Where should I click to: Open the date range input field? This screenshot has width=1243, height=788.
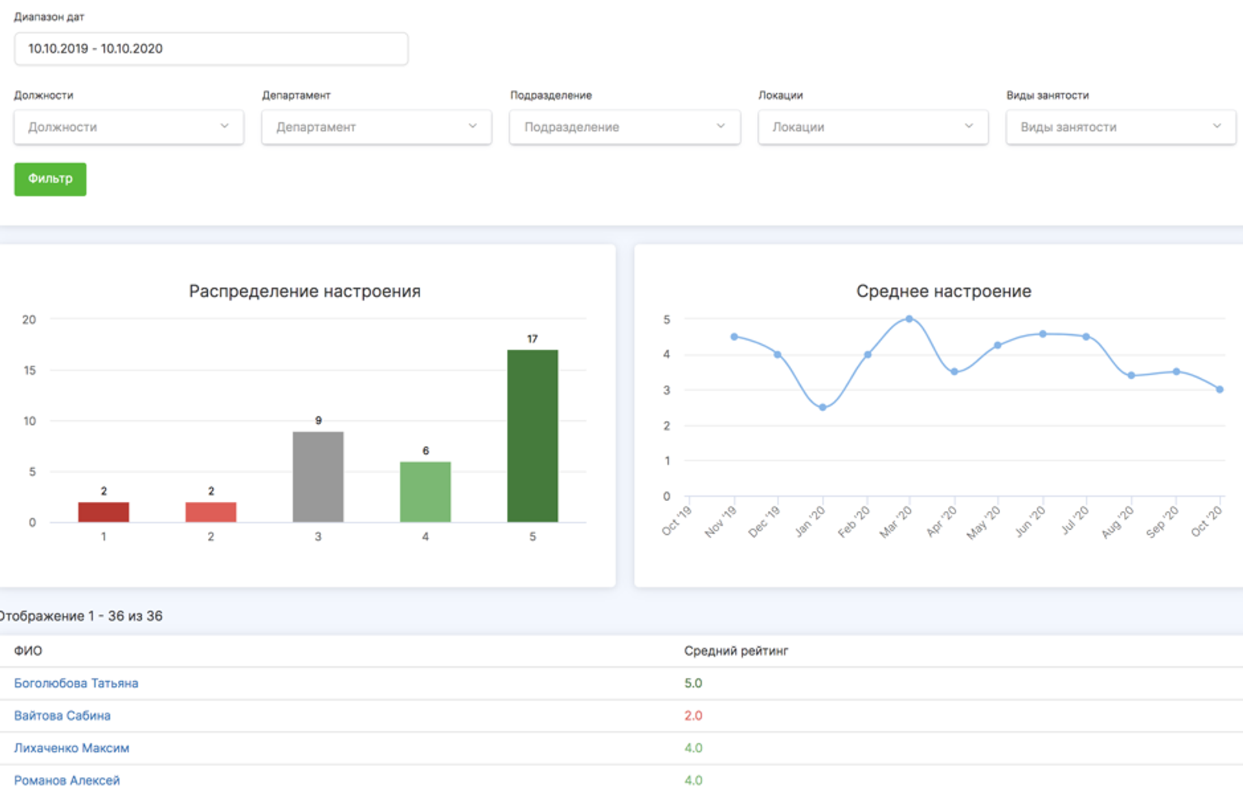click(211, 49)
